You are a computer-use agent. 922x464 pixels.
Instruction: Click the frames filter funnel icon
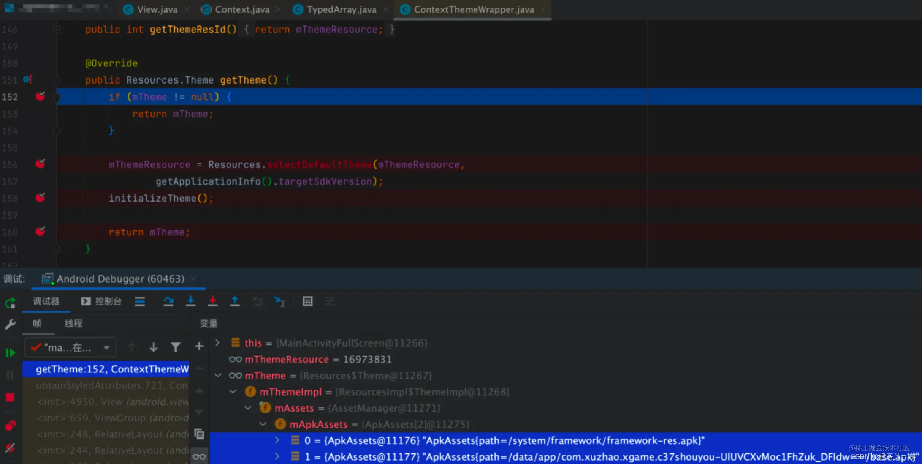click(176, 347)
